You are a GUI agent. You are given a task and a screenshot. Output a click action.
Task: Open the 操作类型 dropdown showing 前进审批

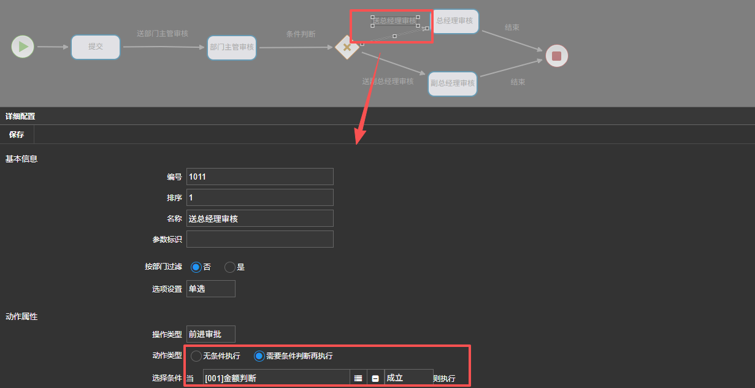coord(210,334)
